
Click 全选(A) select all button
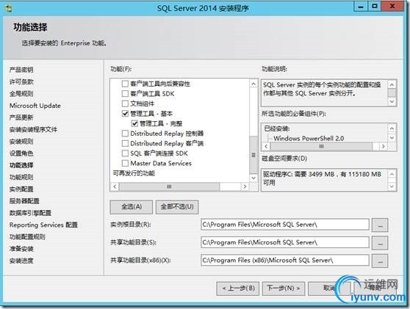[132, 207]
